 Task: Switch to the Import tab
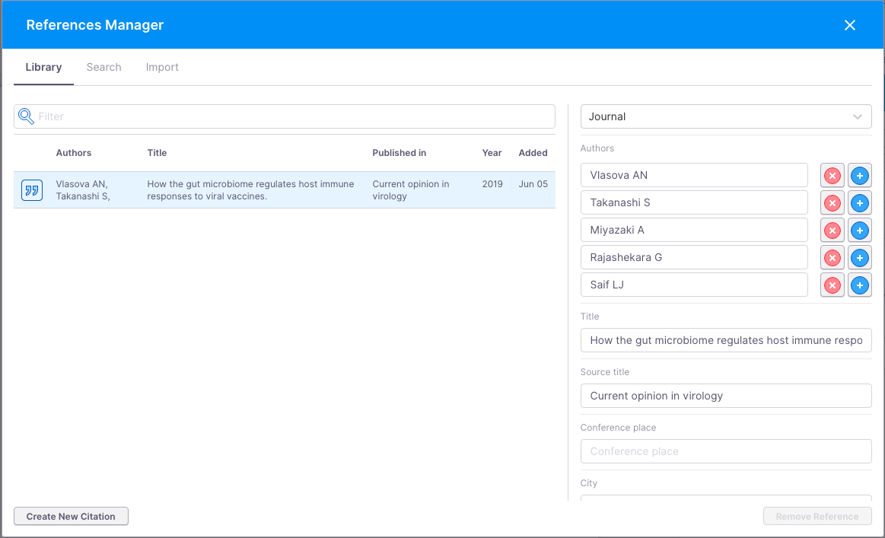pyautogui.click(x=162, y=67)
